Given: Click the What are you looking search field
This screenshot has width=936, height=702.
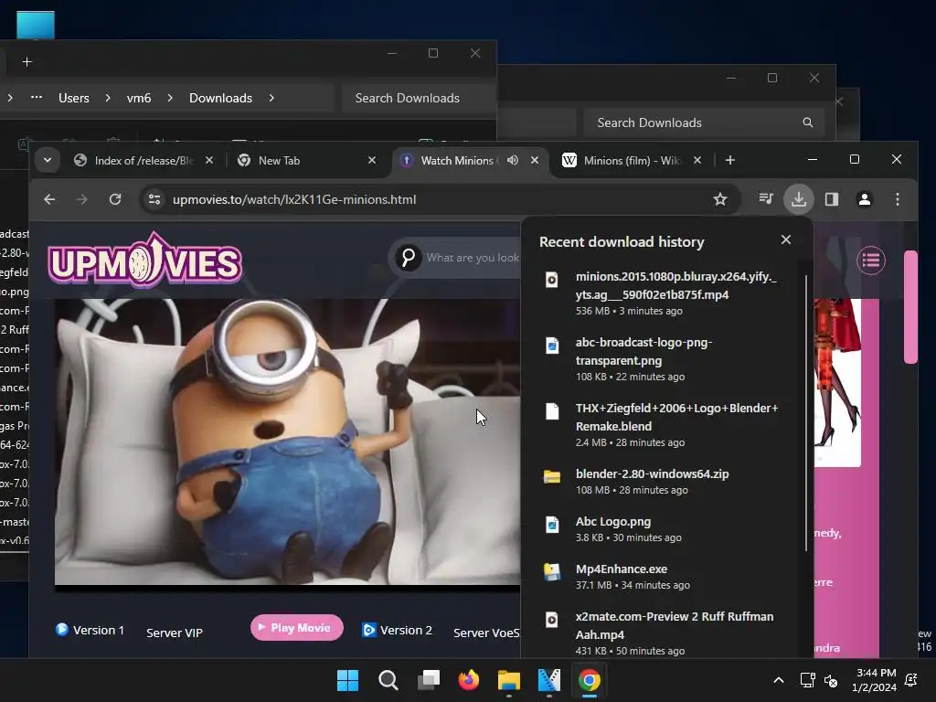Looking at the screenshot, I should [473, 258].
